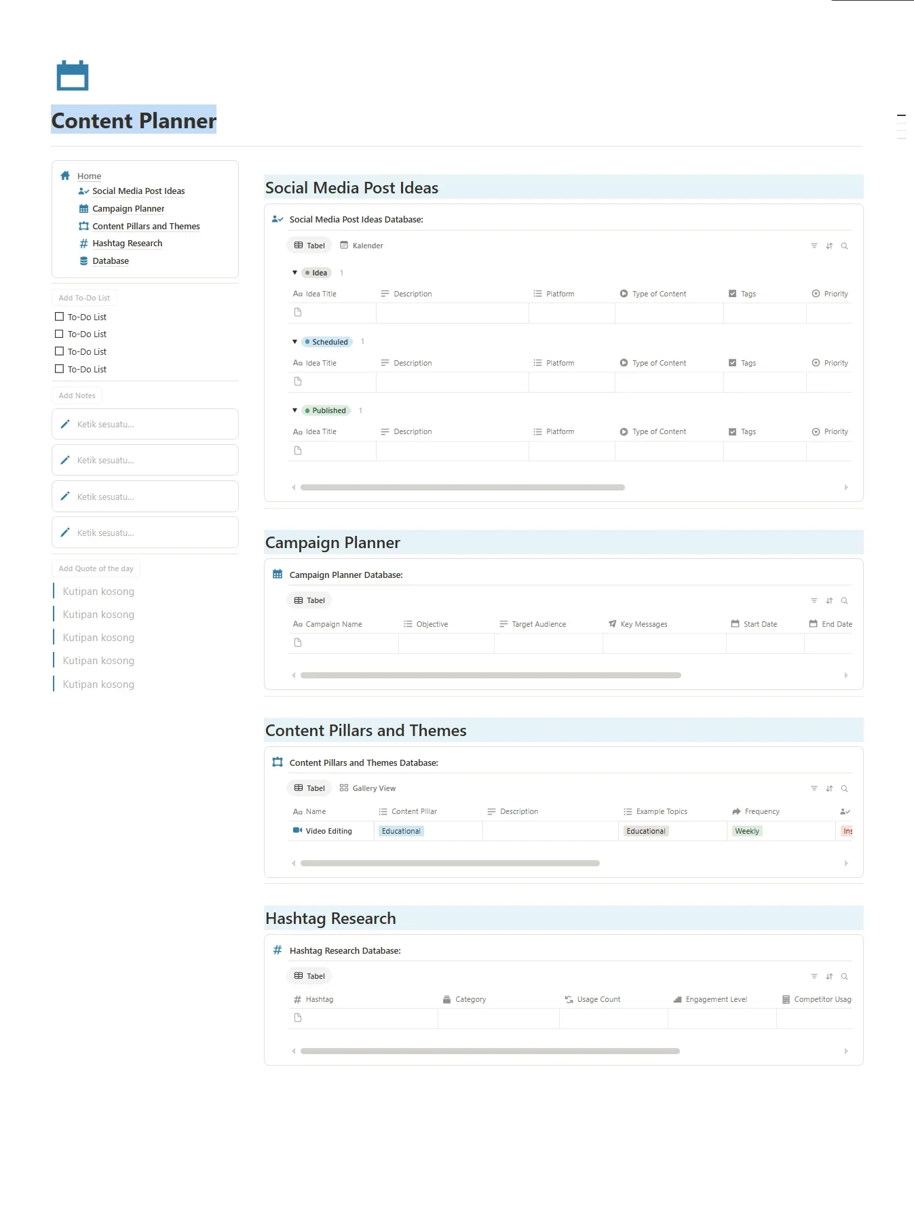Check the third To-Do List checkbox

59,351
